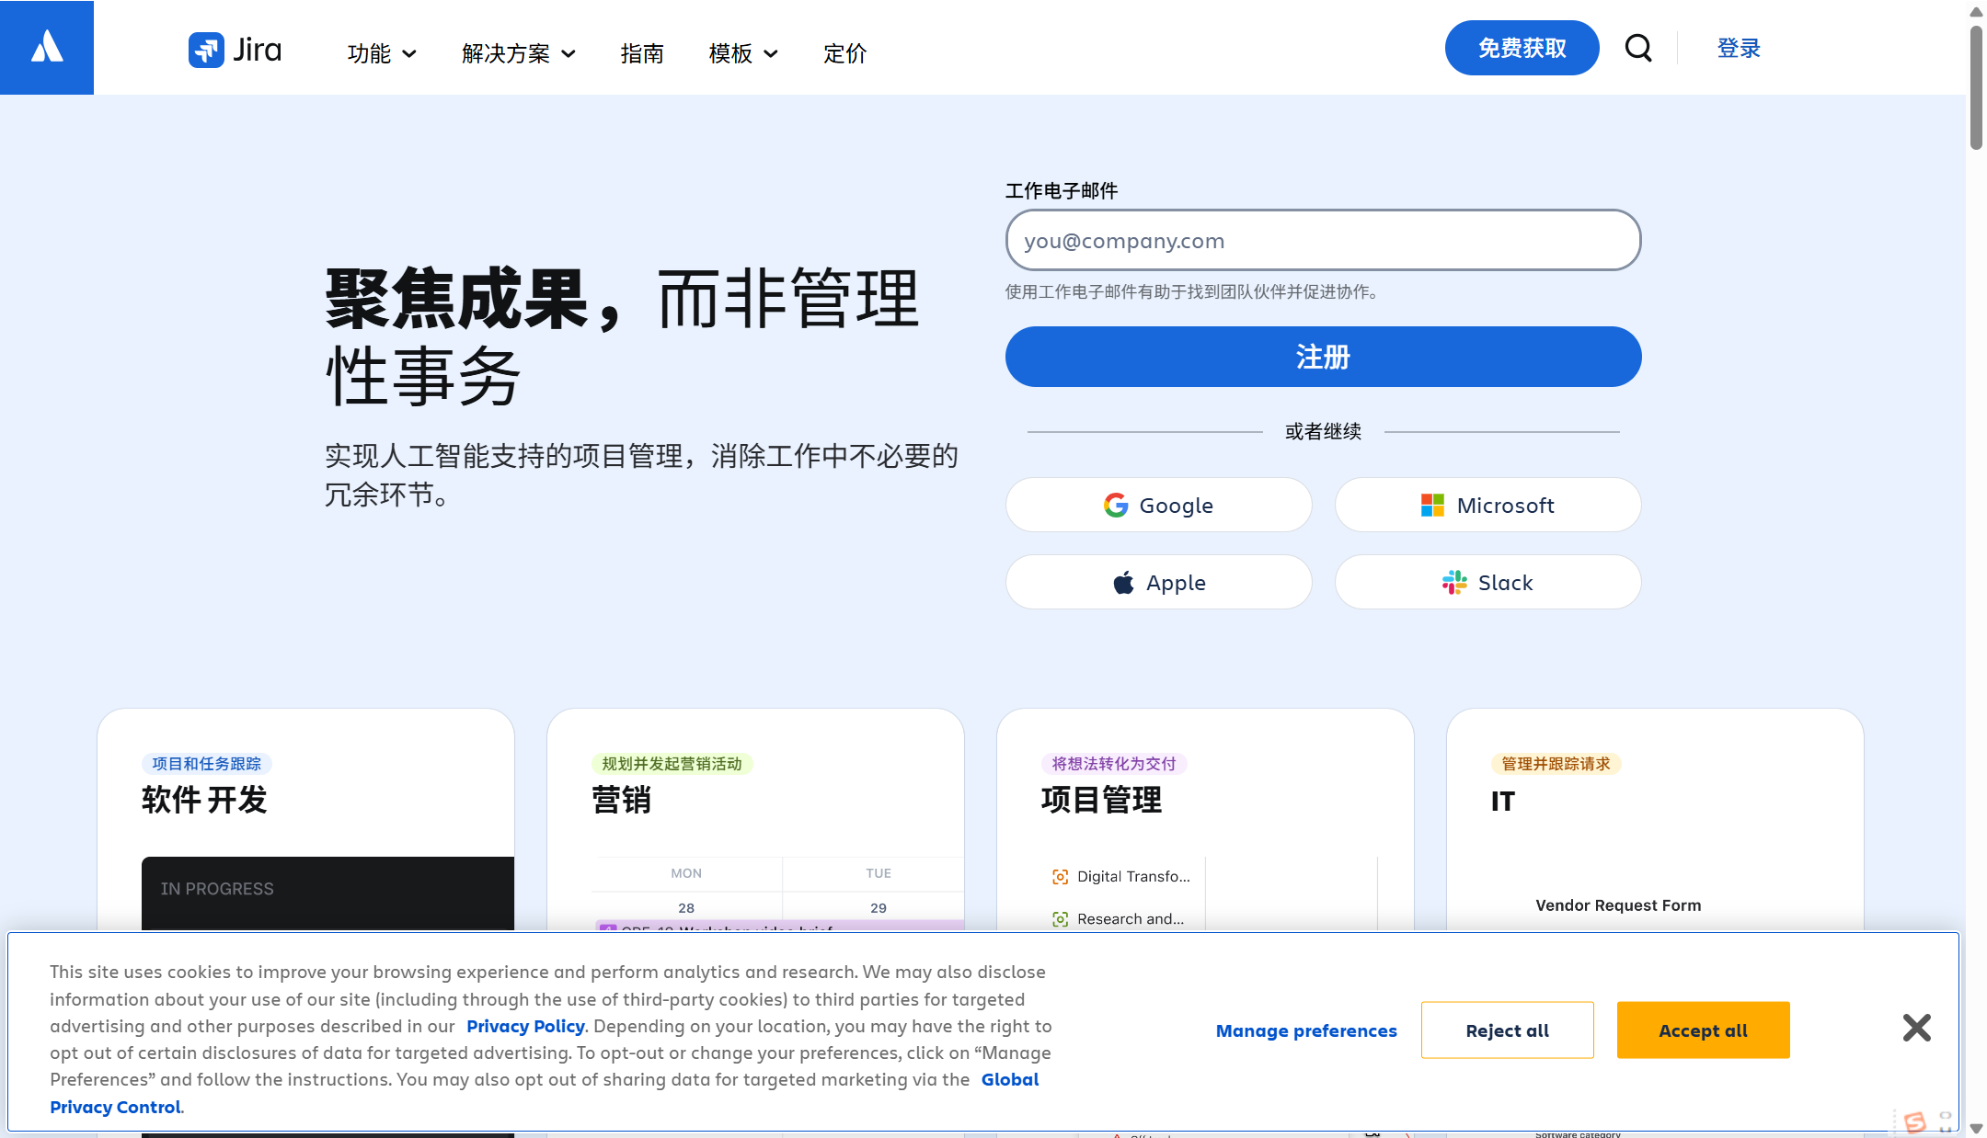
Task: Click the work email input field
Action: [x=1322, y=240]
